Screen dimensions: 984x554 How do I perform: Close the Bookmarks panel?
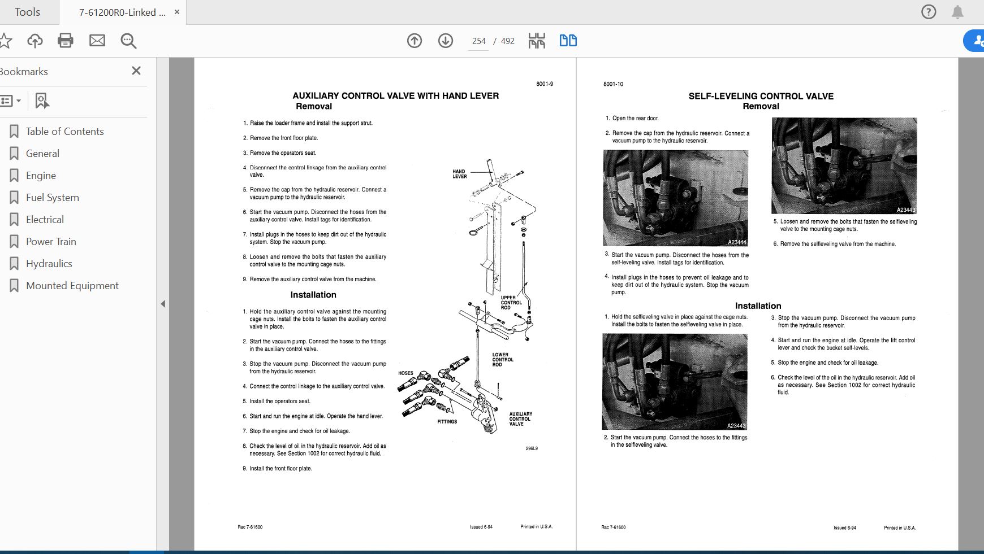tap(136, 71)
